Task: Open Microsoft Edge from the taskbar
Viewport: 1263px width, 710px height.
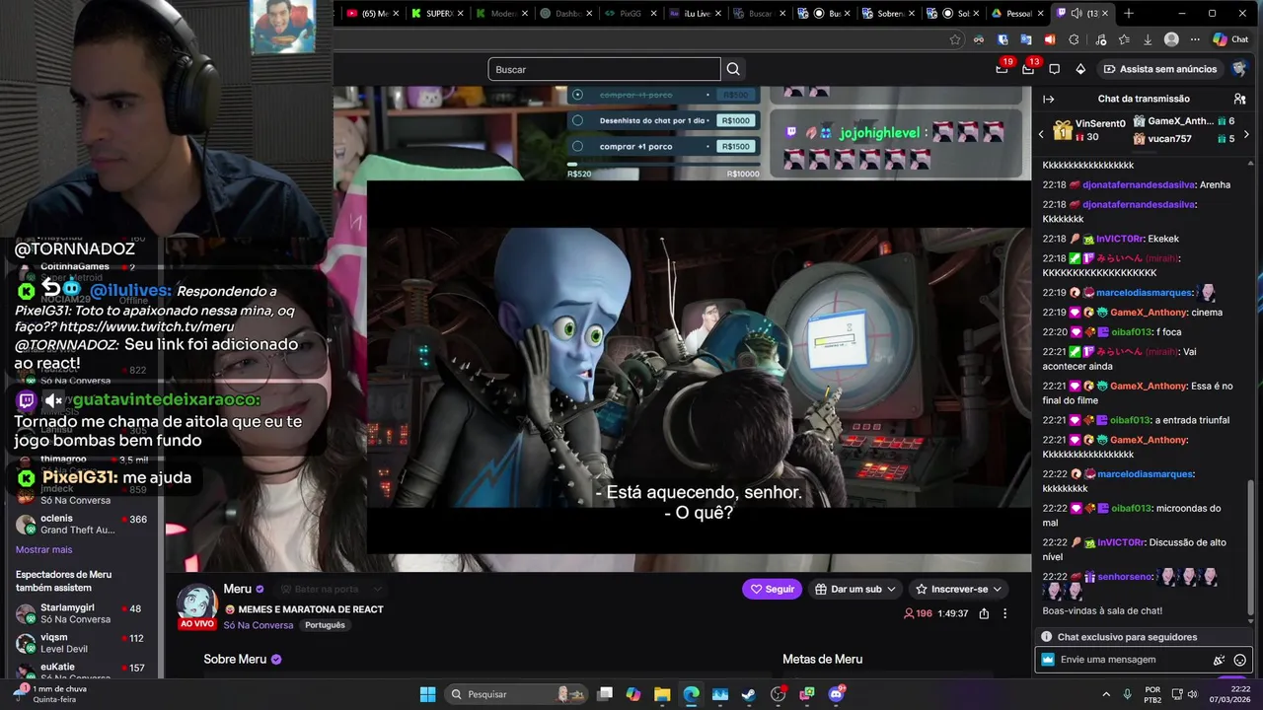Action: [x=692, y=694]
